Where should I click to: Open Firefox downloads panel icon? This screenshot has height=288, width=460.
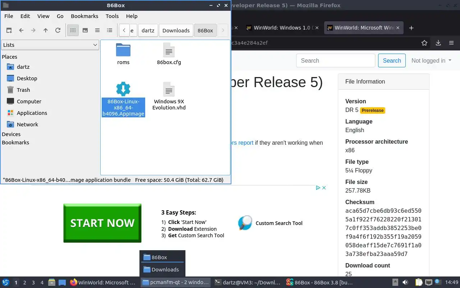point(438,43)
